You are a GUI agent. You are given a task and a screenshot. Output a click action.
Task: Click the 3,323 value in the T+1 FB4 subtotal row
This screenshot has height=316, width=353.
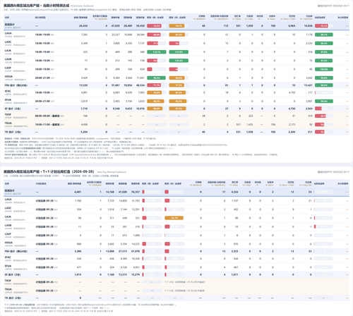tap(234, 251)
